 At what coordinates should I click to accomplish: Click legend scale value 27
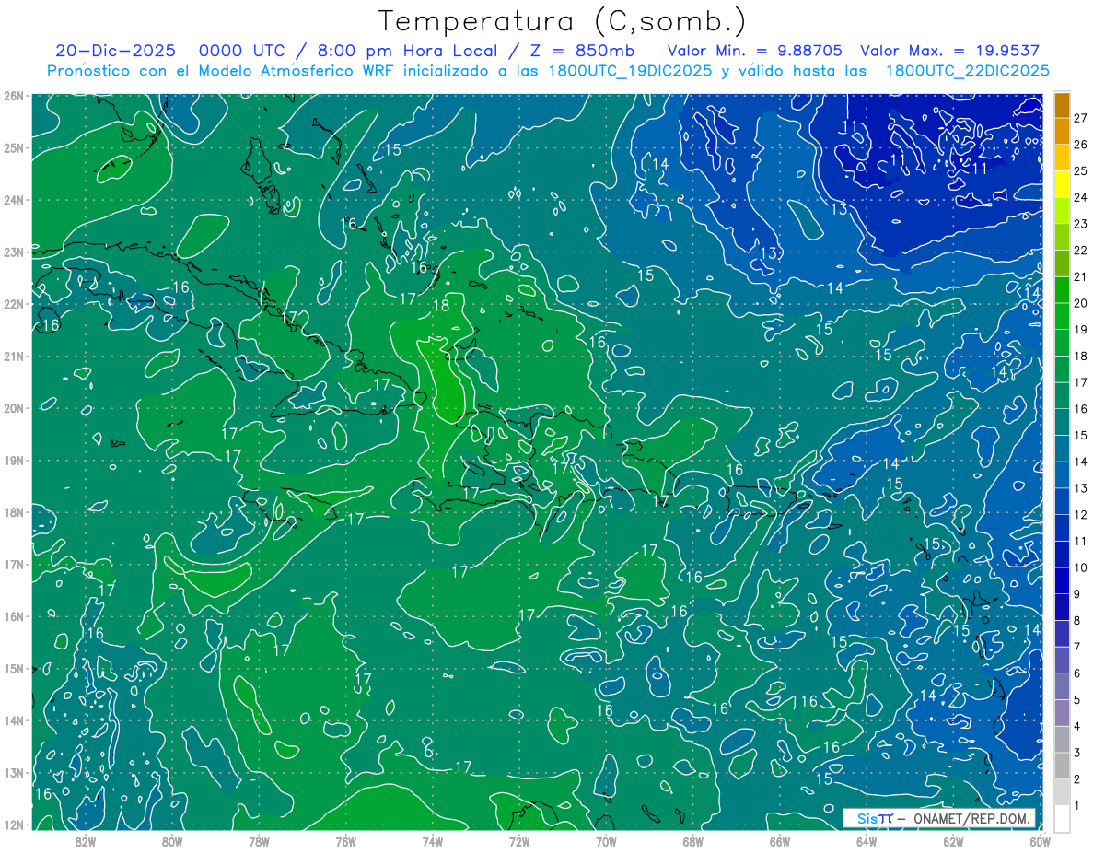click(1081, 118)
